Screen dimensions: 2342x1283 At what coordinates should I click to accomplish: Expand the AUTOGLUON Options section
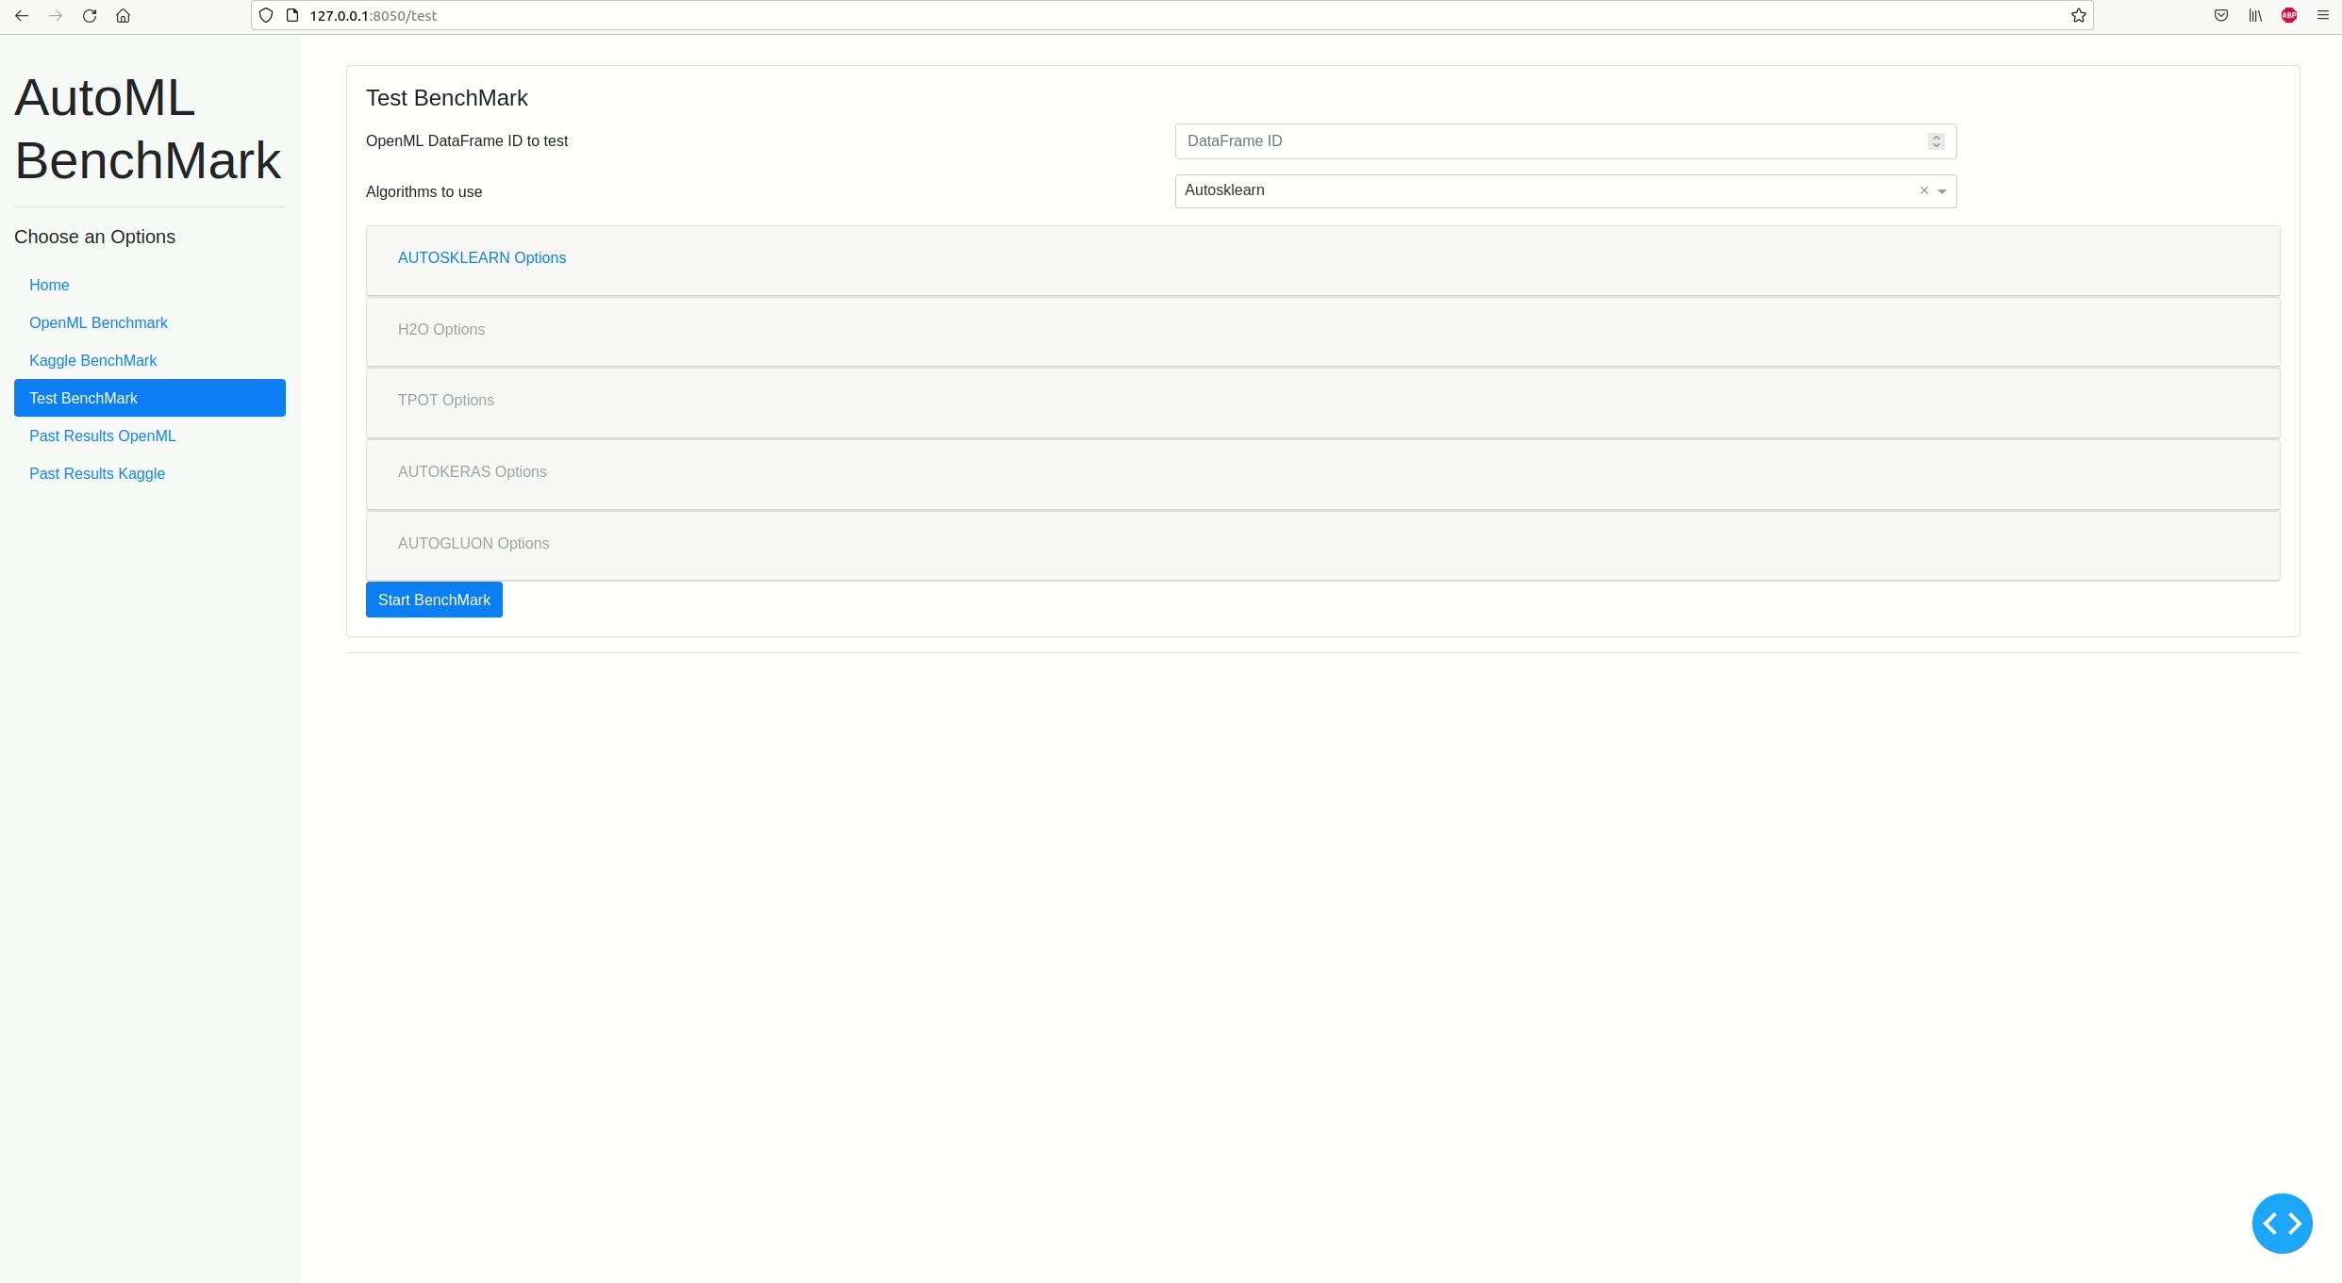(x=473, y=543)
